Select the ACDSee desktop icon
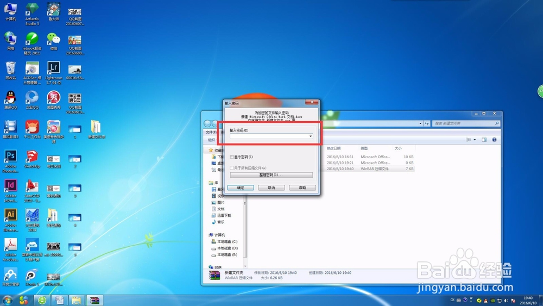 tap(32, 73)
